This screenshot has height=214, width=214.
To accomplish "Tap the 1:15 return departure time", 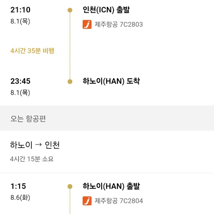I will pos(18,186).
